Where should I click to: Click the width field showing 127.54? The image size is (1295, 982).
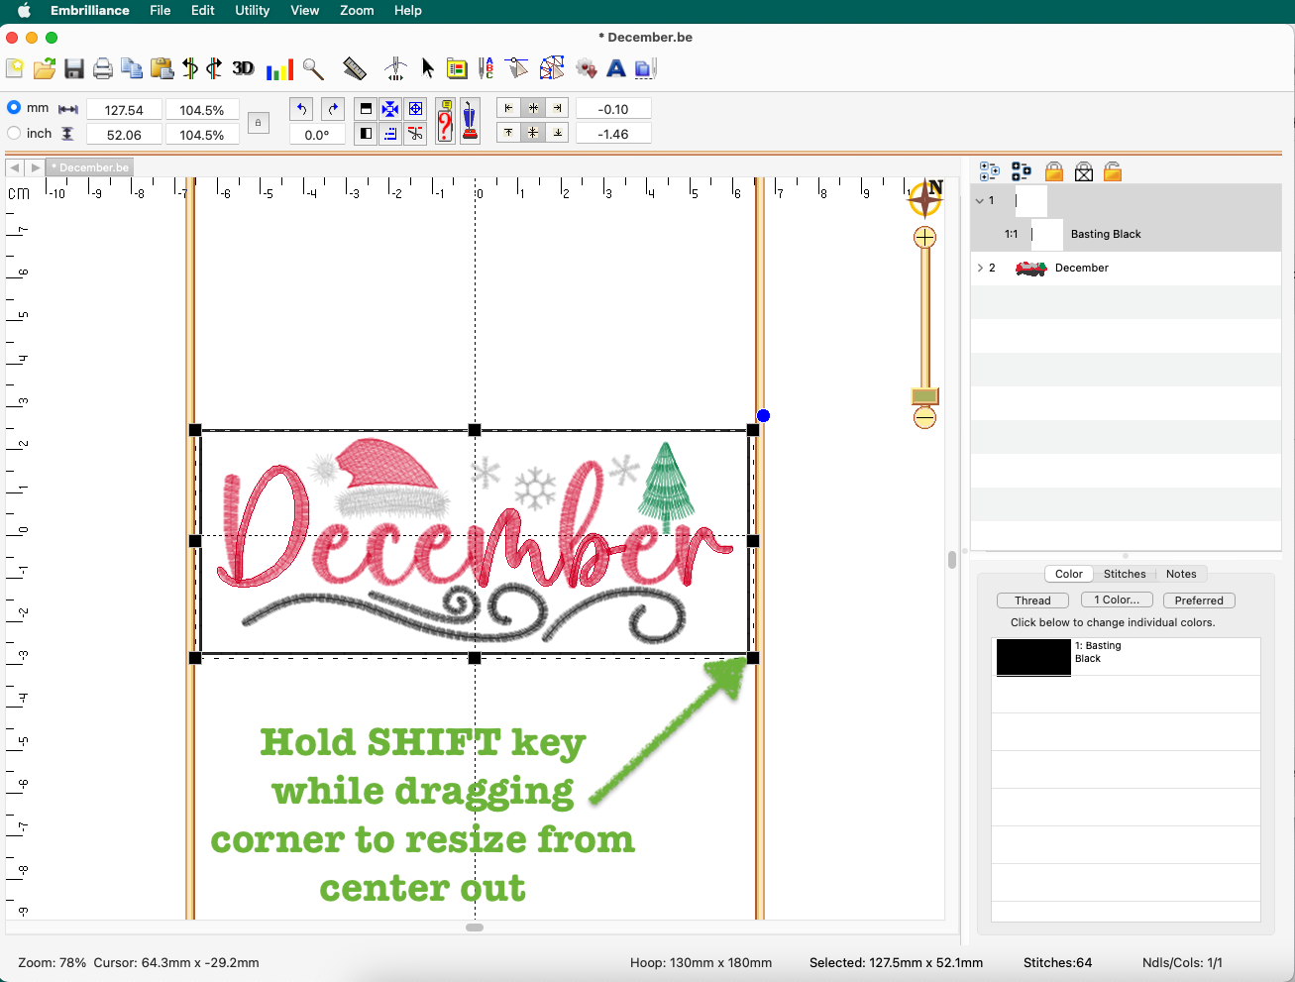click(124, 110)
